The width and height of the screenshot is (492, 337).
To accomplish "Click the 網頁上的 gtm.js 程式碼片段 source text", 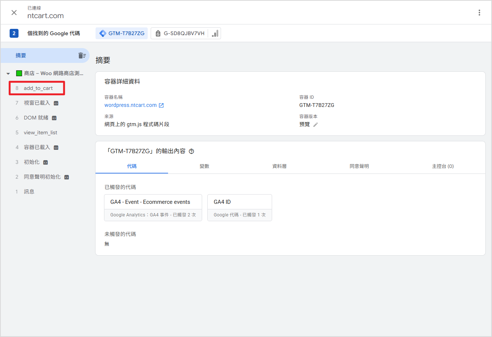I will [137, 124].
